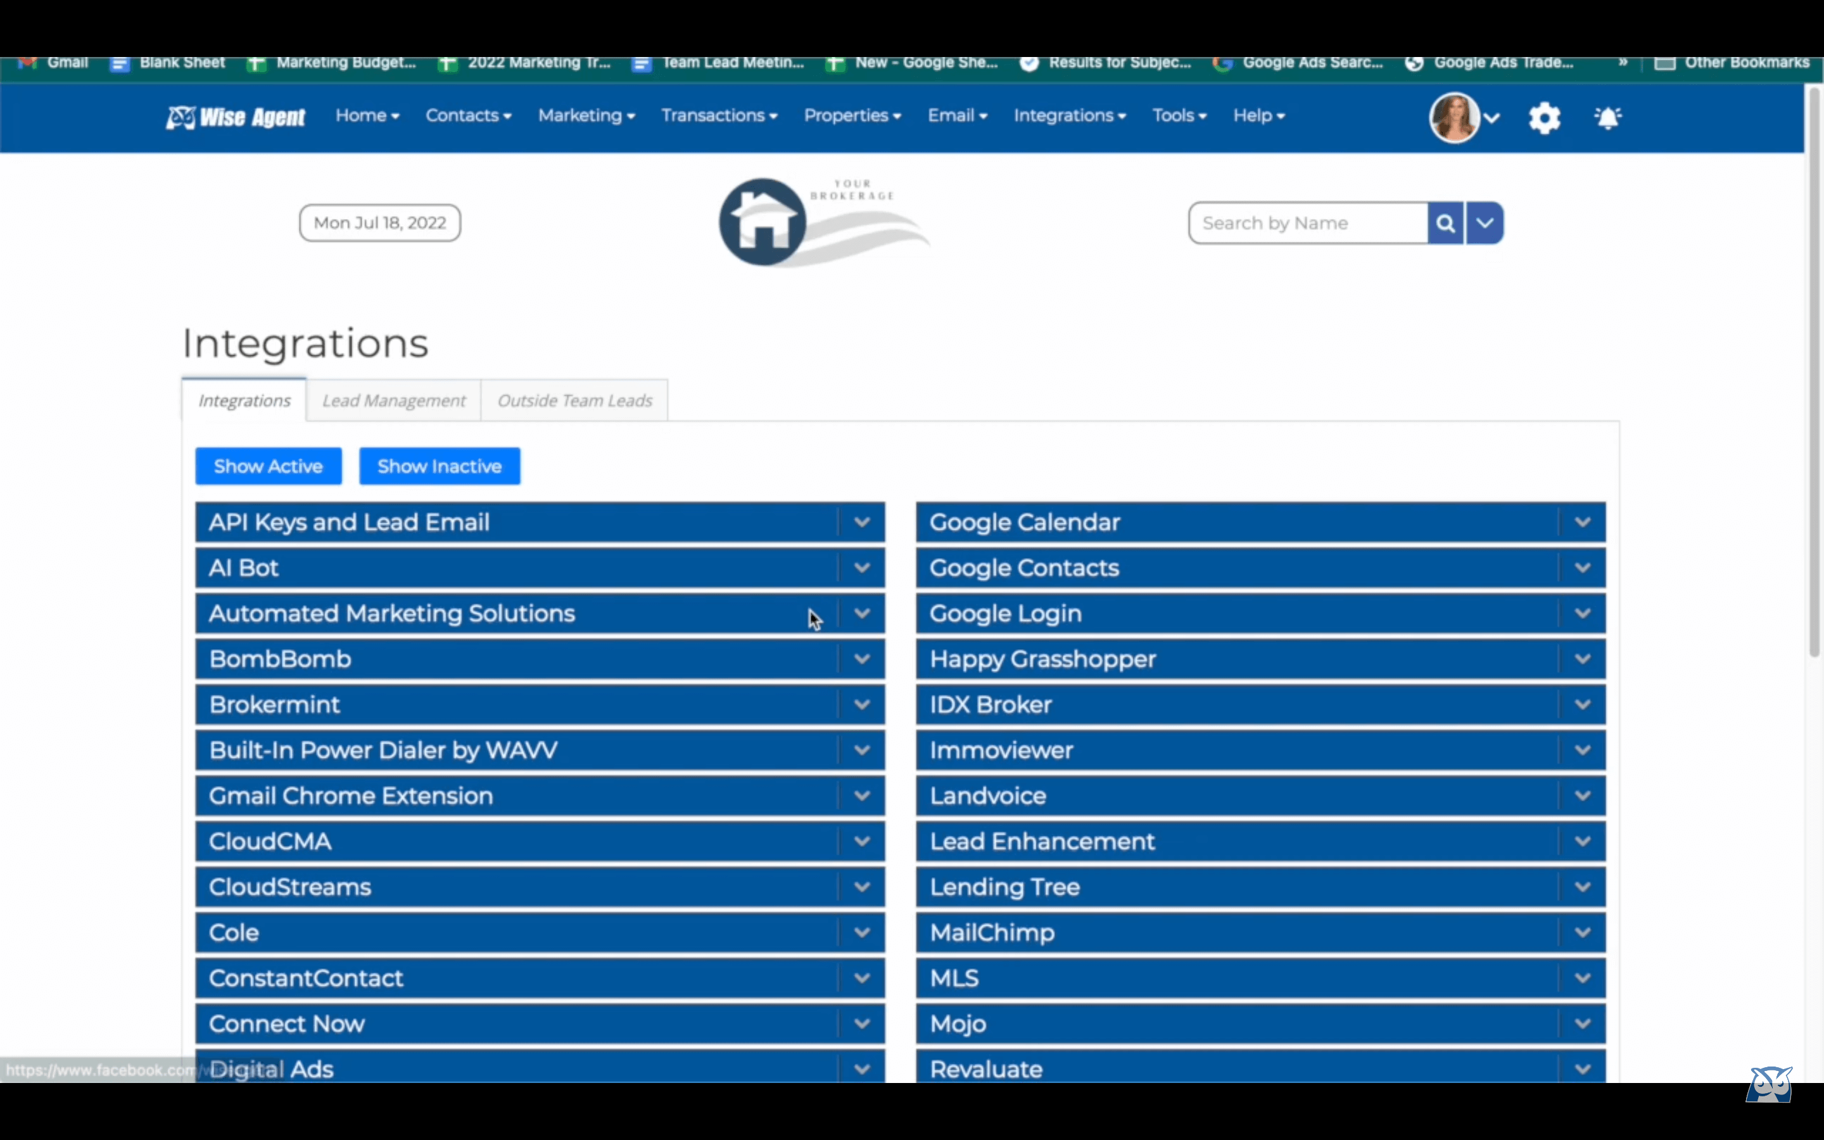Expand the Google Calendar integration
Viewport: 1824px width, 1140px height.
click(x=1582, y=521)
